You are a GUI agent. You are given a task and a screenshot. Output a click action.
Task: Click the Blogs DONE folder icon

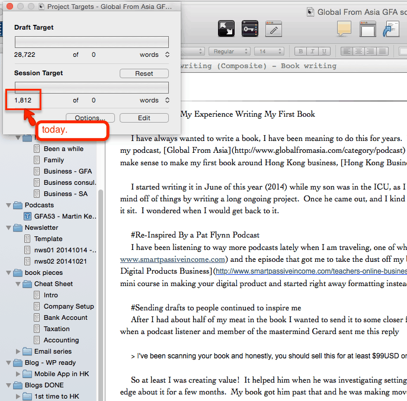tap(18, 385)
